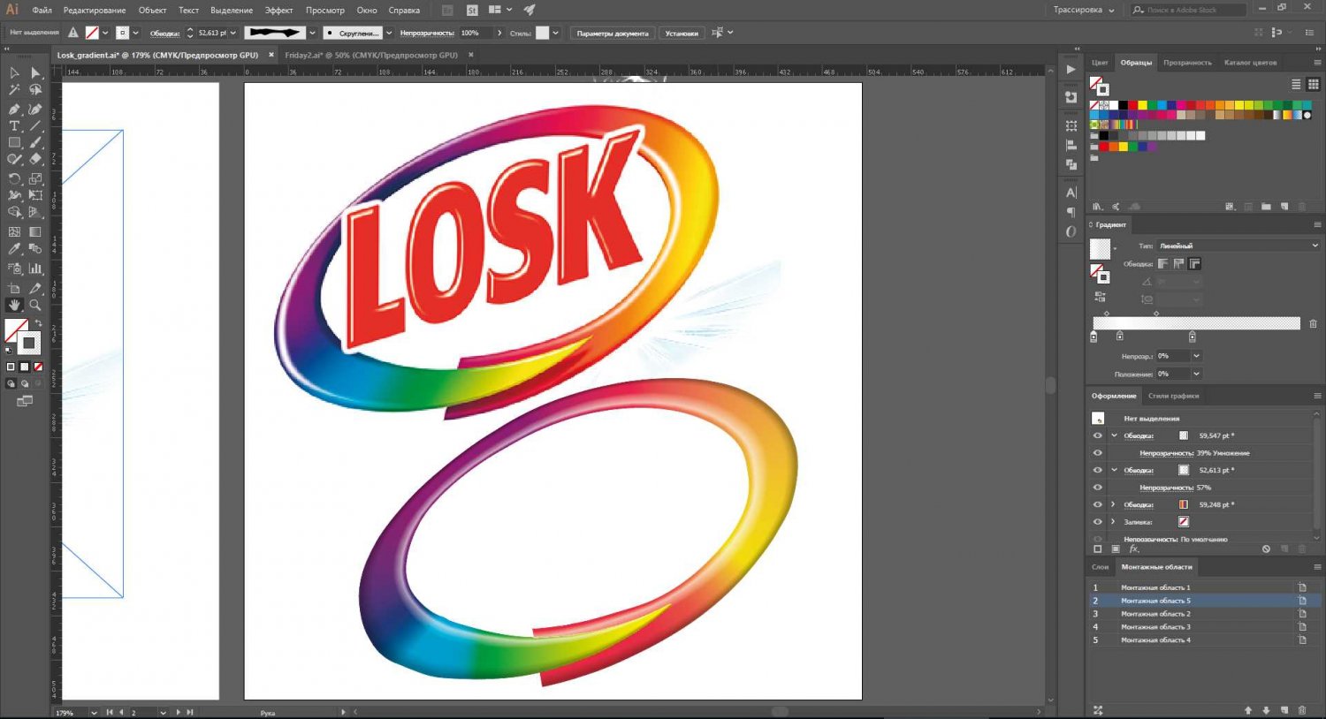Click the gradient preview slider bar
The width and height of the screenshot is (1326, 719).
click(x=1196, y=323)
